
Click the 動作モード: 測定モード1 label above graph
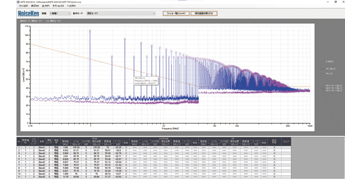[x=31, y=21]
